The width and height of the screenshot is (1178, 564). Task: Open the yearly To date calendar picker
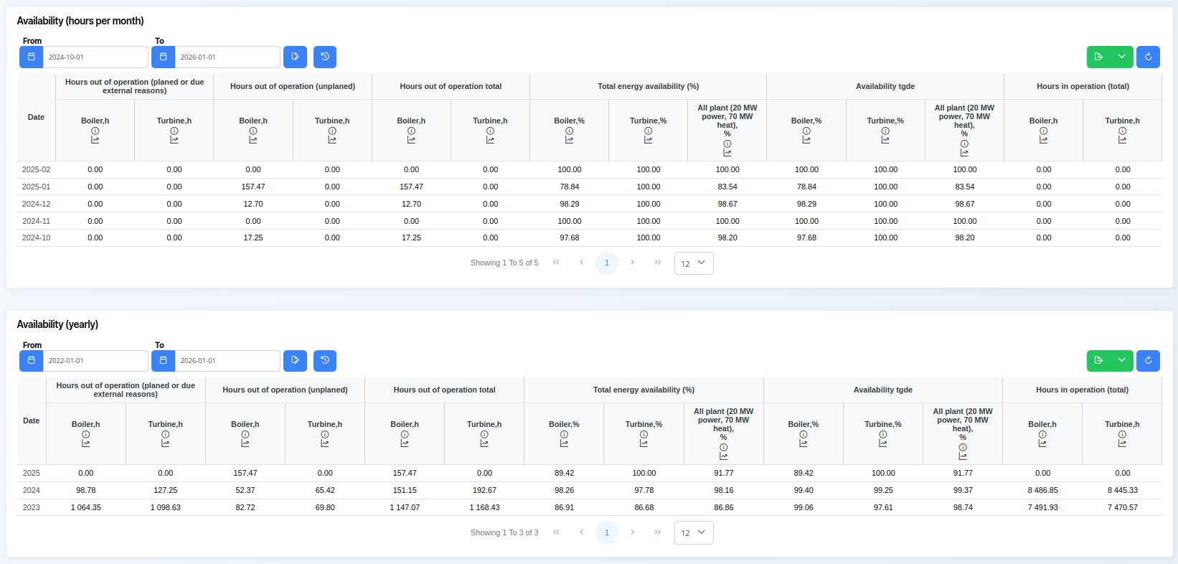click(163, 361)
